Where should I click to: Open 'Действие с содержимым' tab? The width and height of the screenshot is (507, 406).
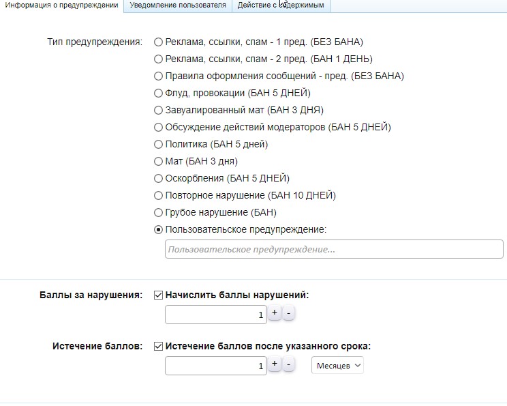click(282, 5)
